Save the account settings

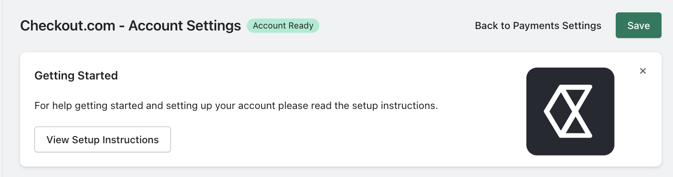click(x=639, y=25)
